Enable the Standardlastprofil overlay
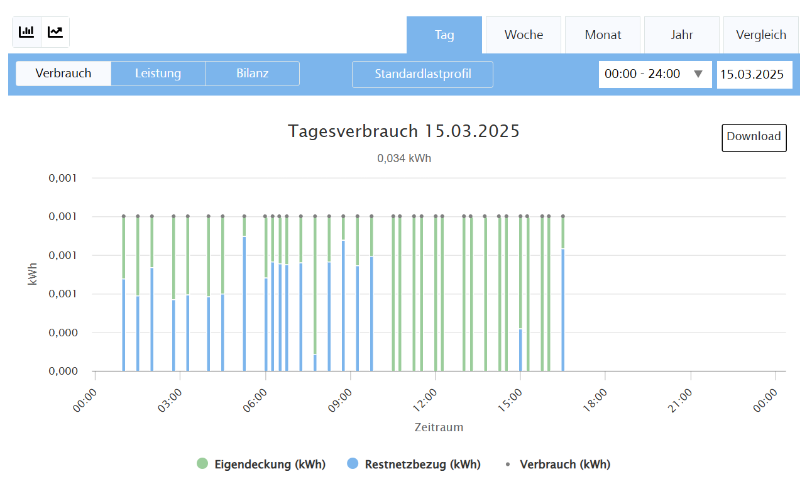 (422, 74)
